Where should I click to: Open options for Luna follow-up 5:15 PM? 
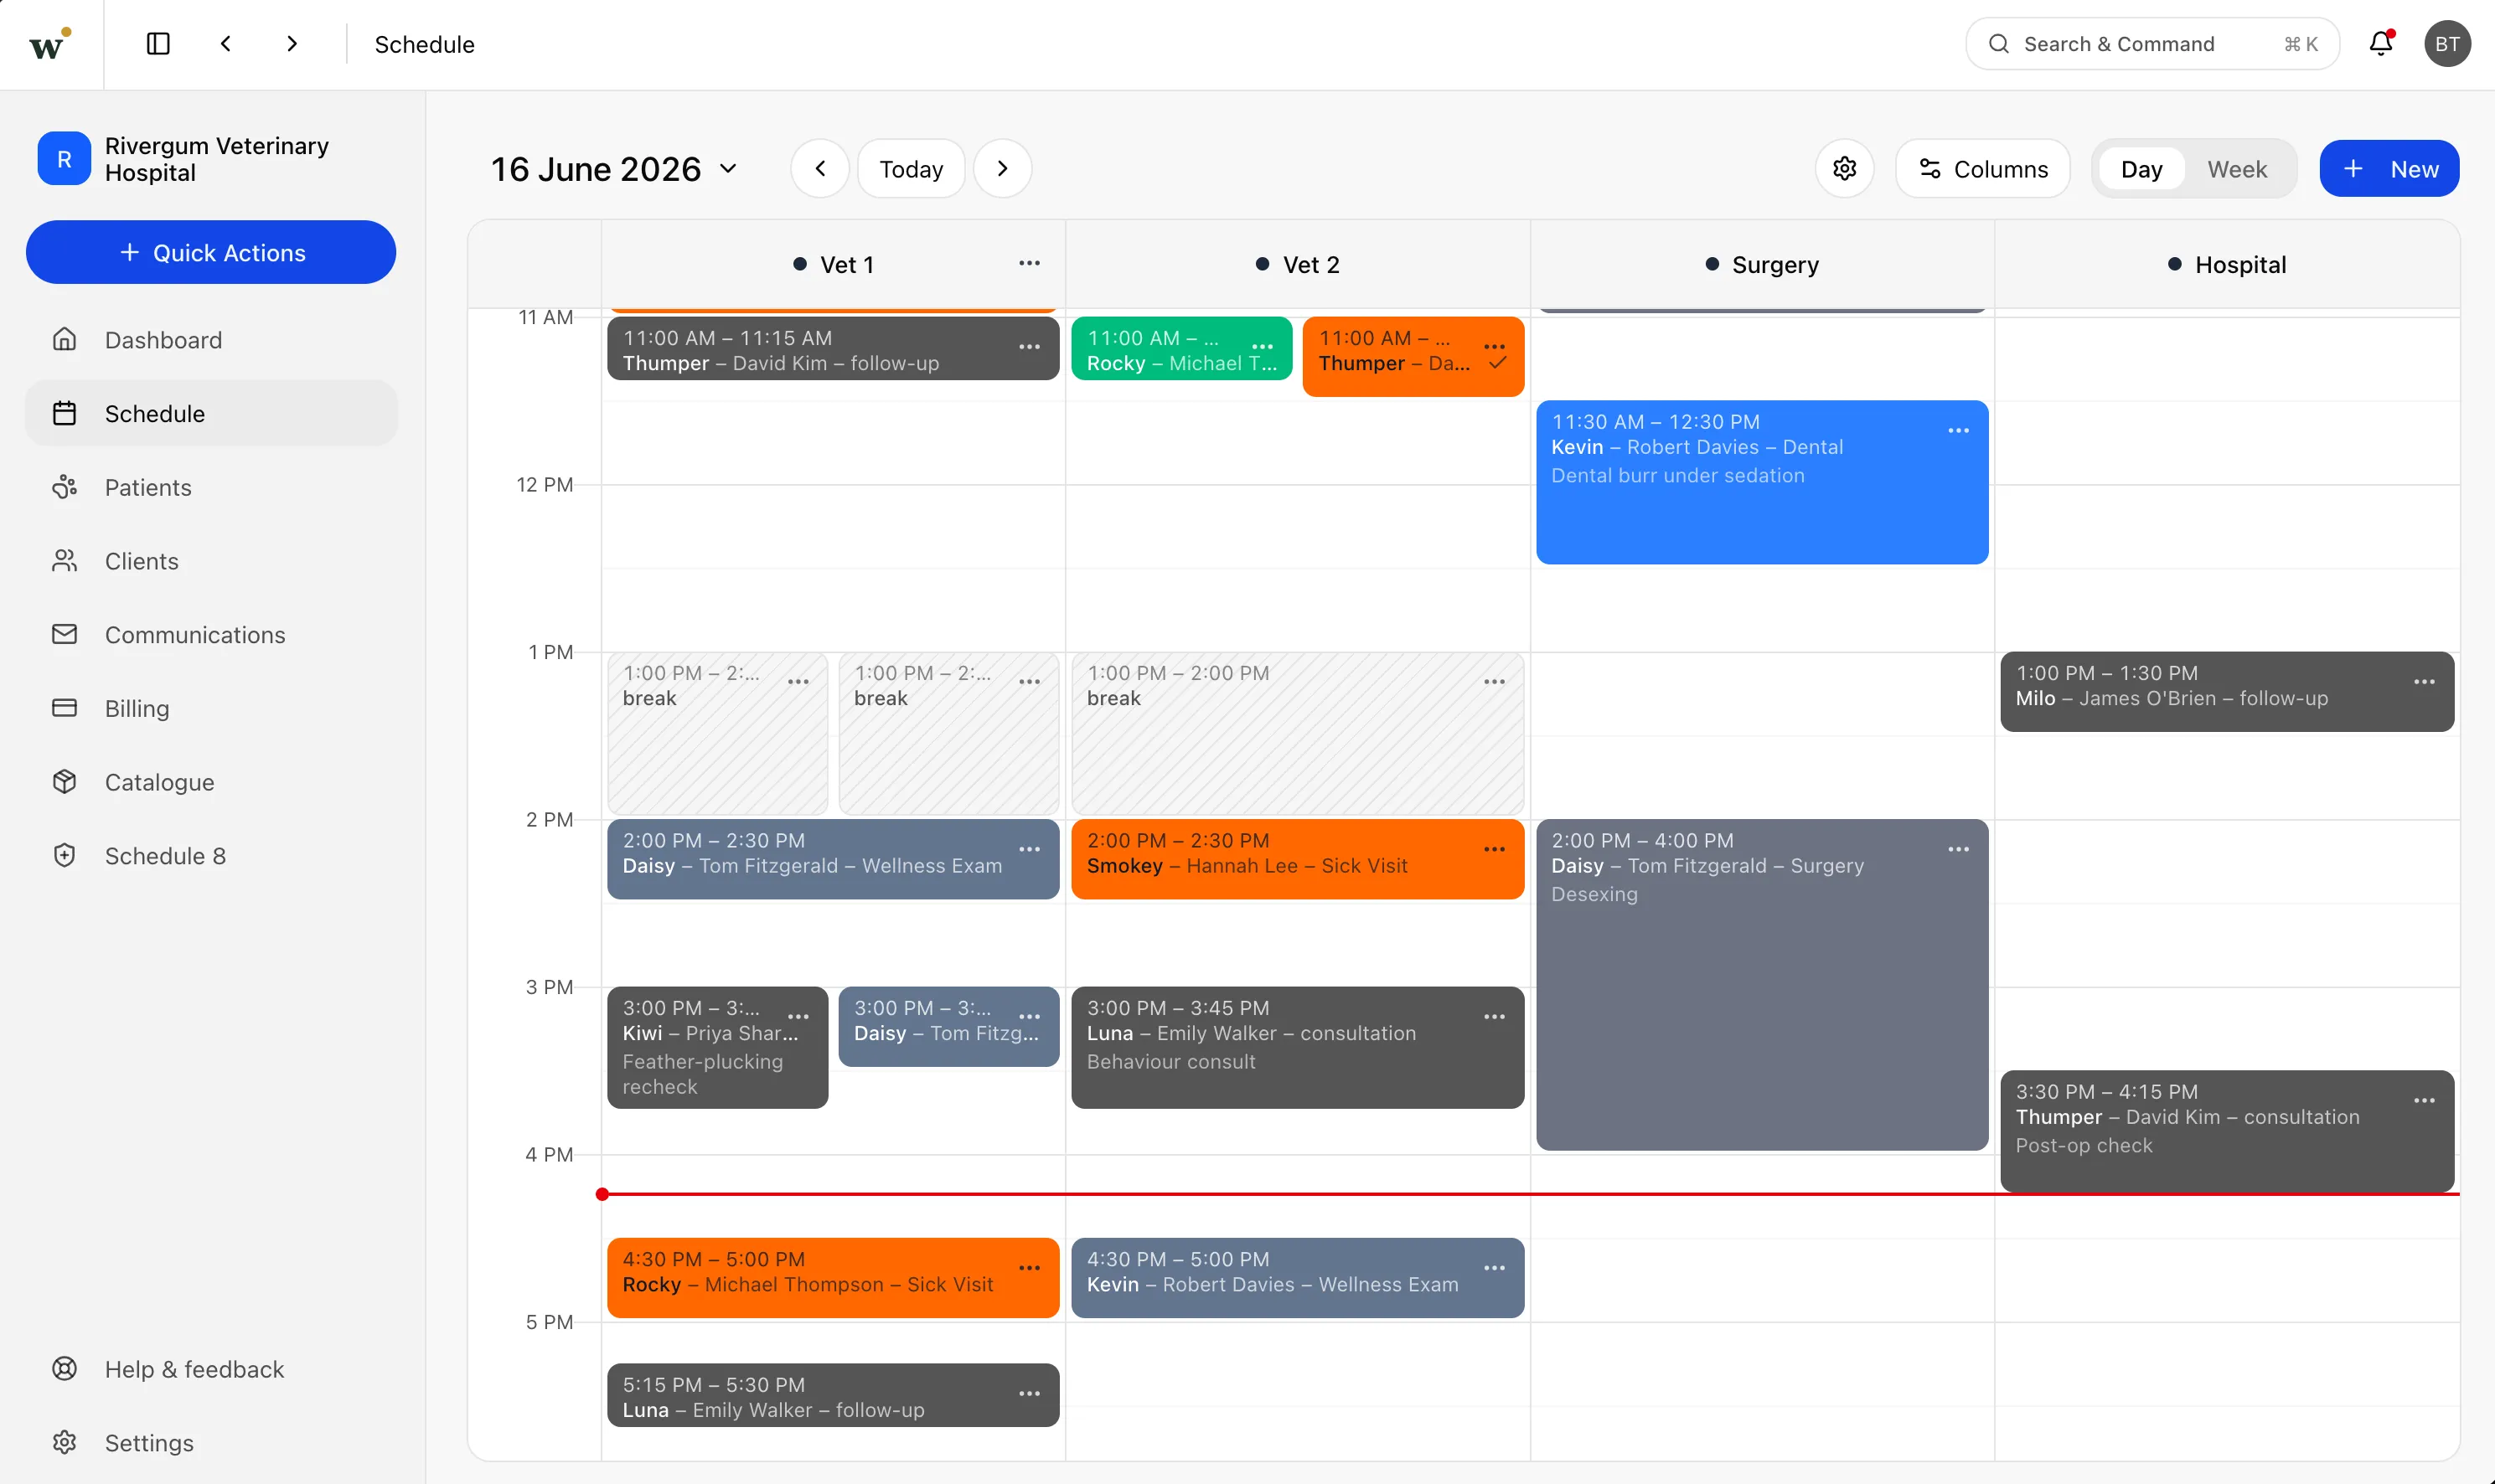[x=1030, y=1394]
